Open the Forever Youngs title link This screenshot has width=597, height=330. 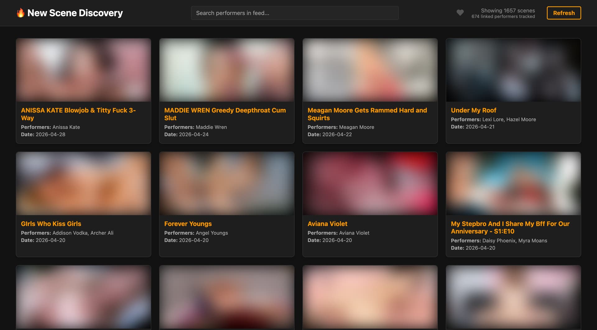pyautogui.click(x=188, y=224)
